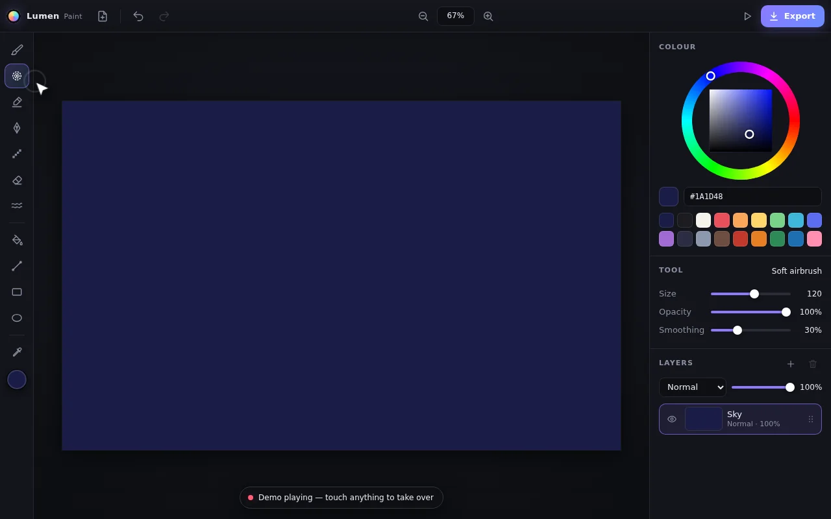This screenshot has height=519, width=831.
Task: Pick the eyedropper color sampler
Action: point(17,352)
